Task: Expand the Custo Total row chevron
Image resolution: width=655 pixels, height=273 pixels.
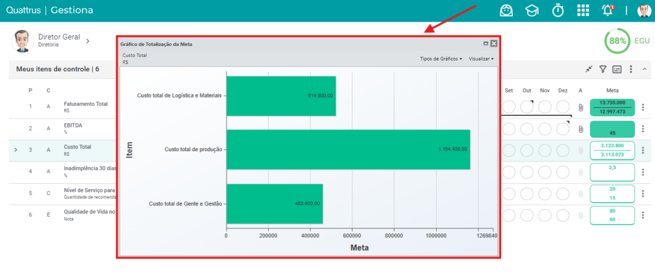Action: (x=16, y=149)
